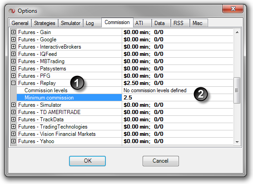Select the 'Futures - IQFeed' label
Screen dimensions: 253x184
(x=37, y=54)
